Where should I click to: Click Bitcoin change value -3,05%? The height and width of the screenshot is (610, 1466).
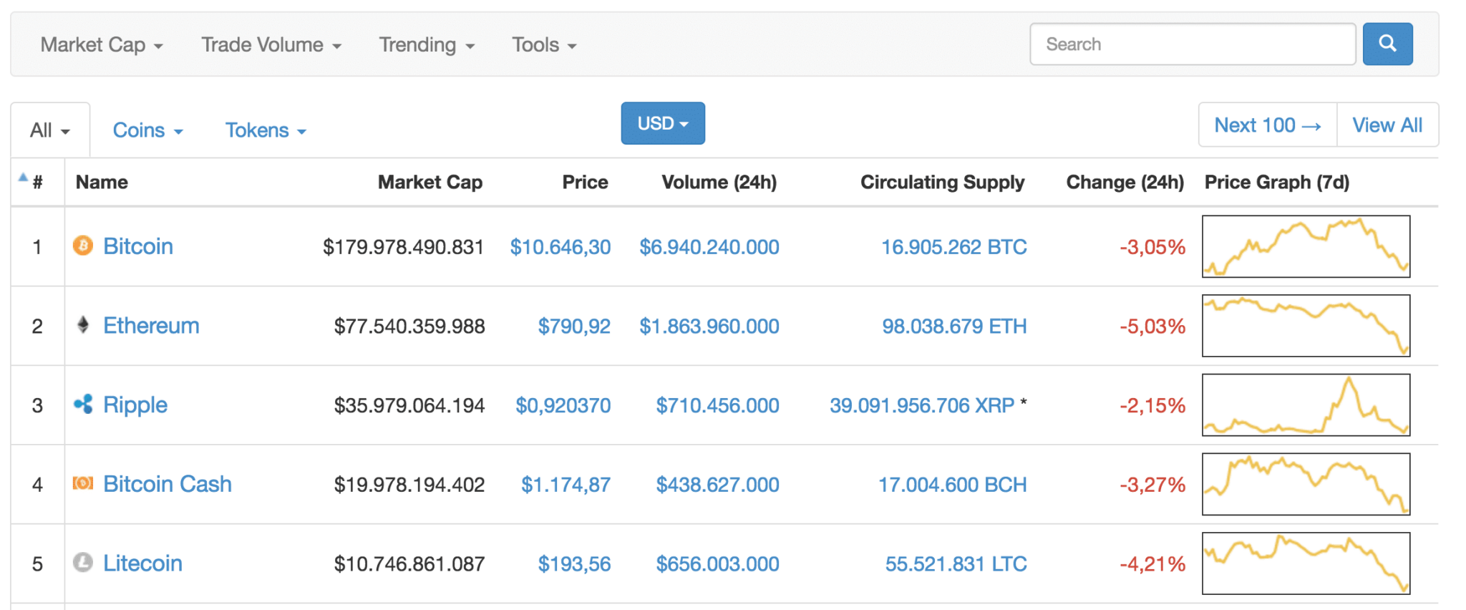[1152, 247]
